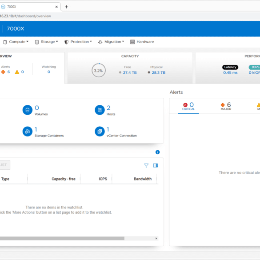Click the orange major alert icon in Overview

(x=3, y=72)
